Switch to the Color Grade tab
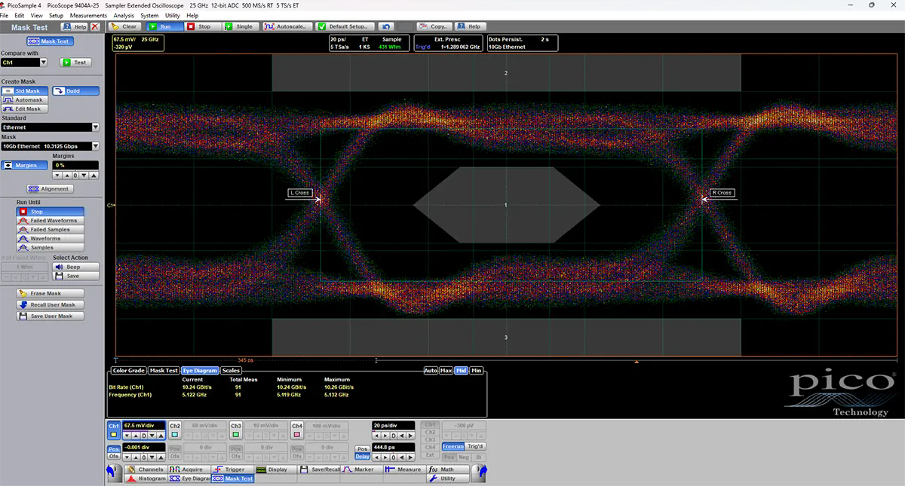Image resolution: width=905 pixels, height=486 pixels. (127, 371)
